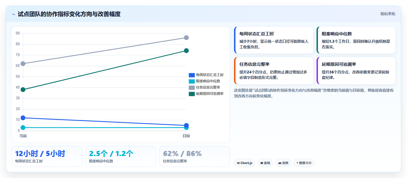Click 任务信息完整率 caption under stat card

(175, 161)
